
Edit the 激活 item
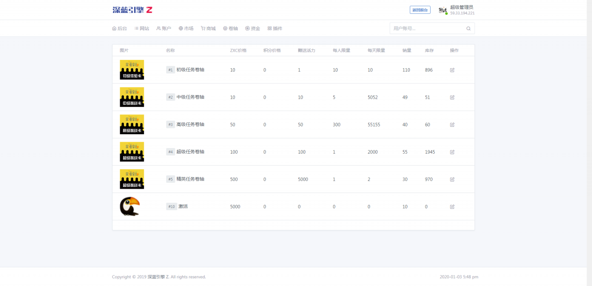tap(452, 206)
